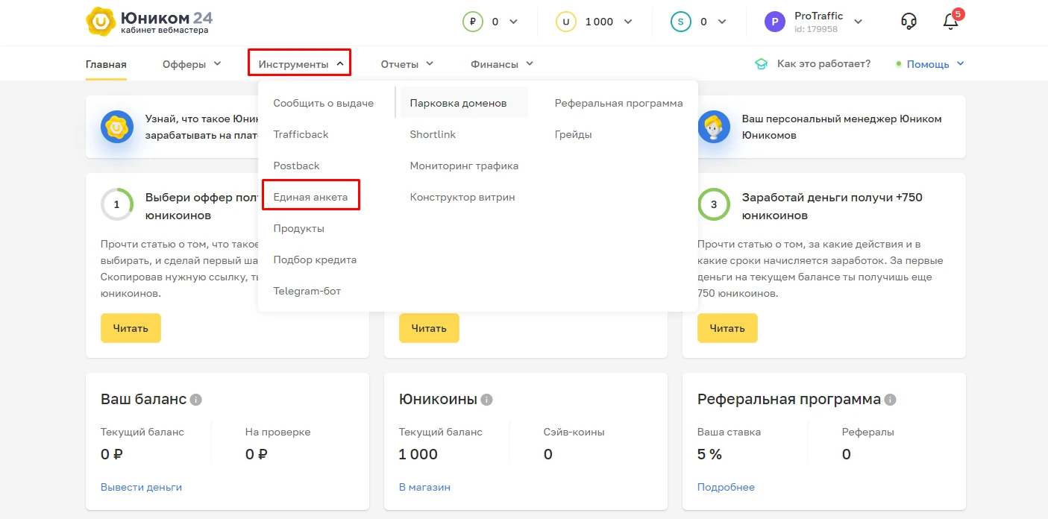This screenshot has width=1048, height=519.
Task: Click the graduation cap icon
Action: (761, 64)
